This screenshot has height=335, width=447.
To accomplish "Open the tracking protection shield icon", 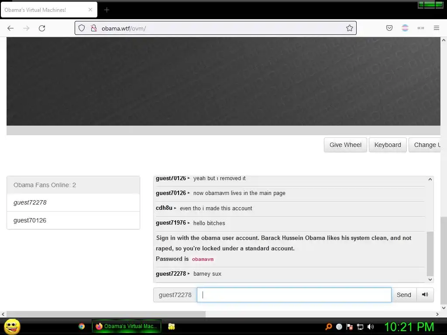I will [82, 28].
